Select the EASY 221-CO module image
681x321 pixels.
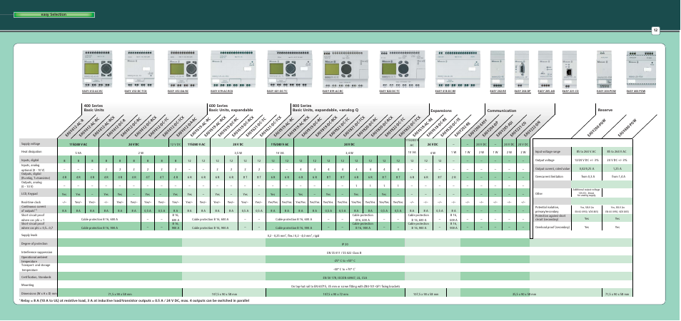[570, 69]
